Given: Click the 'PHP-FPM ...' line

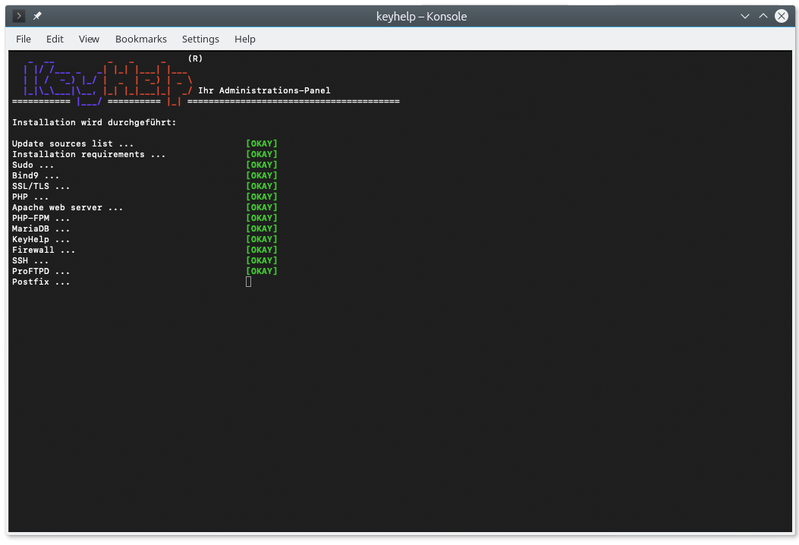Looking at the screenshot, I should pos(41,218).
